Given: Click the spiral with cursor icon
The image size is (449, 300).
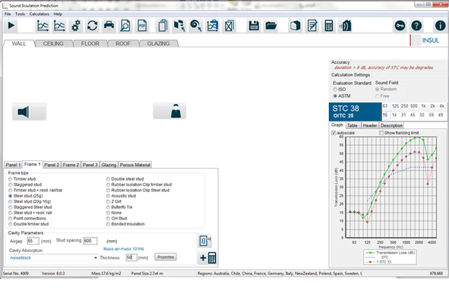Looking at the screenshot, I should point(196,26).
